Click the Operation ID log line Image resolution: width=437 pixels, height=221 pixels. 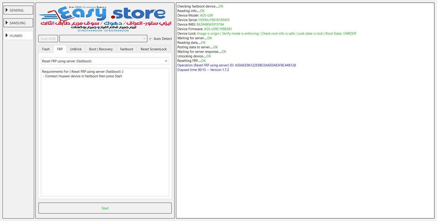tap(237, 65)
